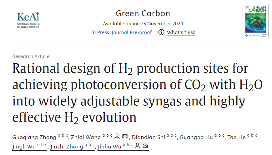Click the "In Press, Journal Pre-proof" link
The height and width of the screenshot is (155, 272).
pyautogui.click(x=121, y=32)
